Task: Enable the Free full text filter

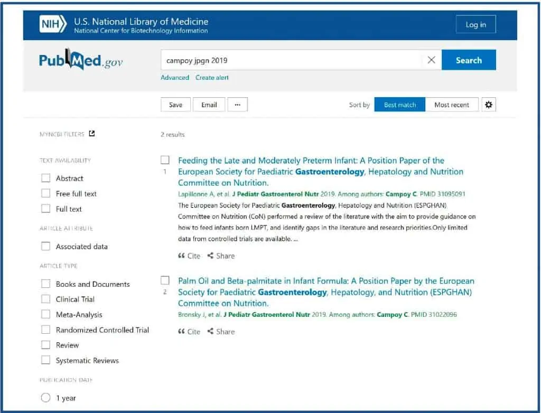Action: 46,194
